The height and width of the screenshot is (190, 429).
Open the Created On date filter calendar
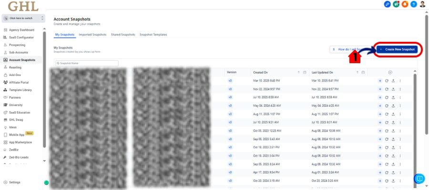pos(305,72)
